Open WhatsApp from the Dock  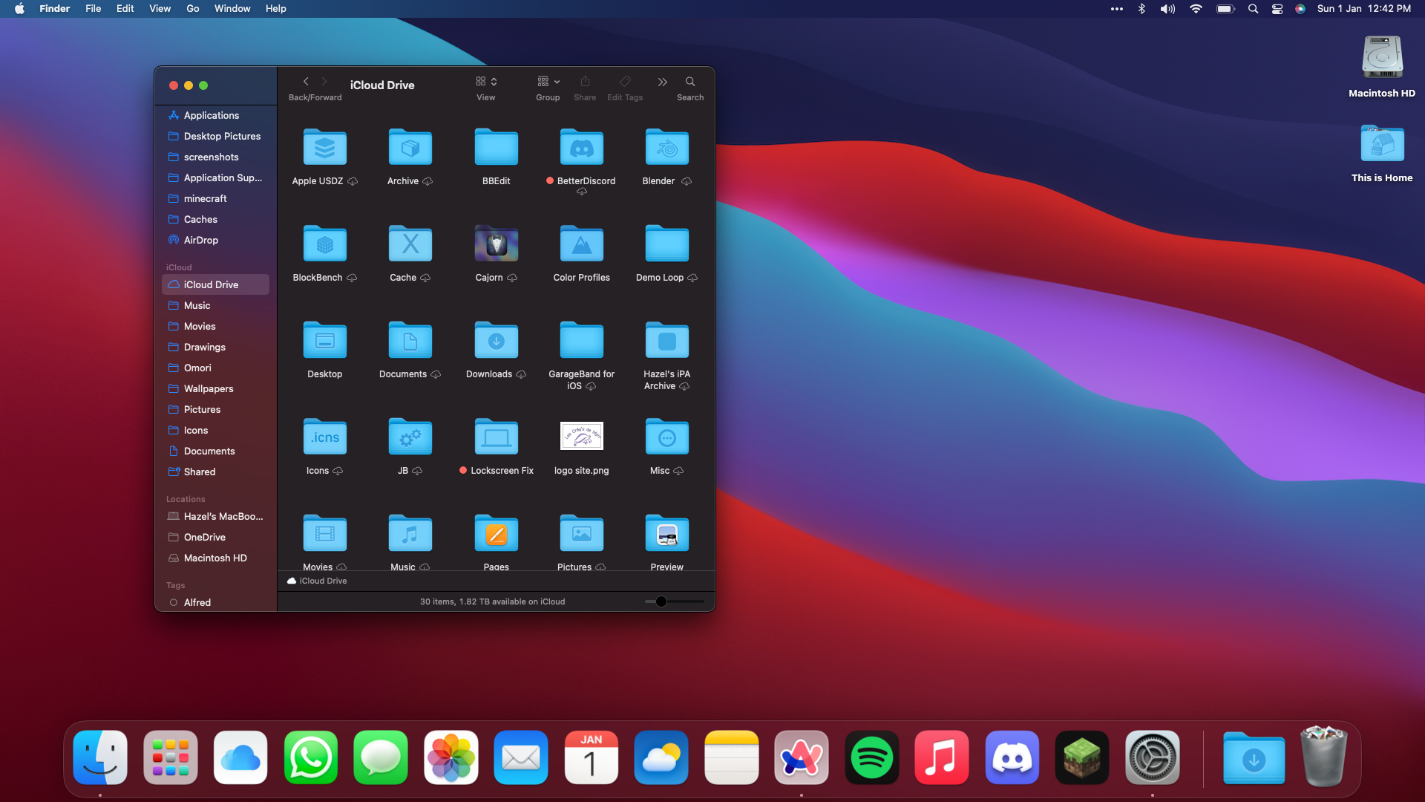click(x=310, y=757)
